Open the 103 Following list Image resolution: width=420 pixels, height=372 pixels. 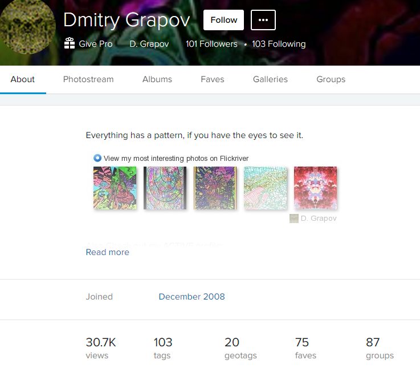tap(279, 44)
